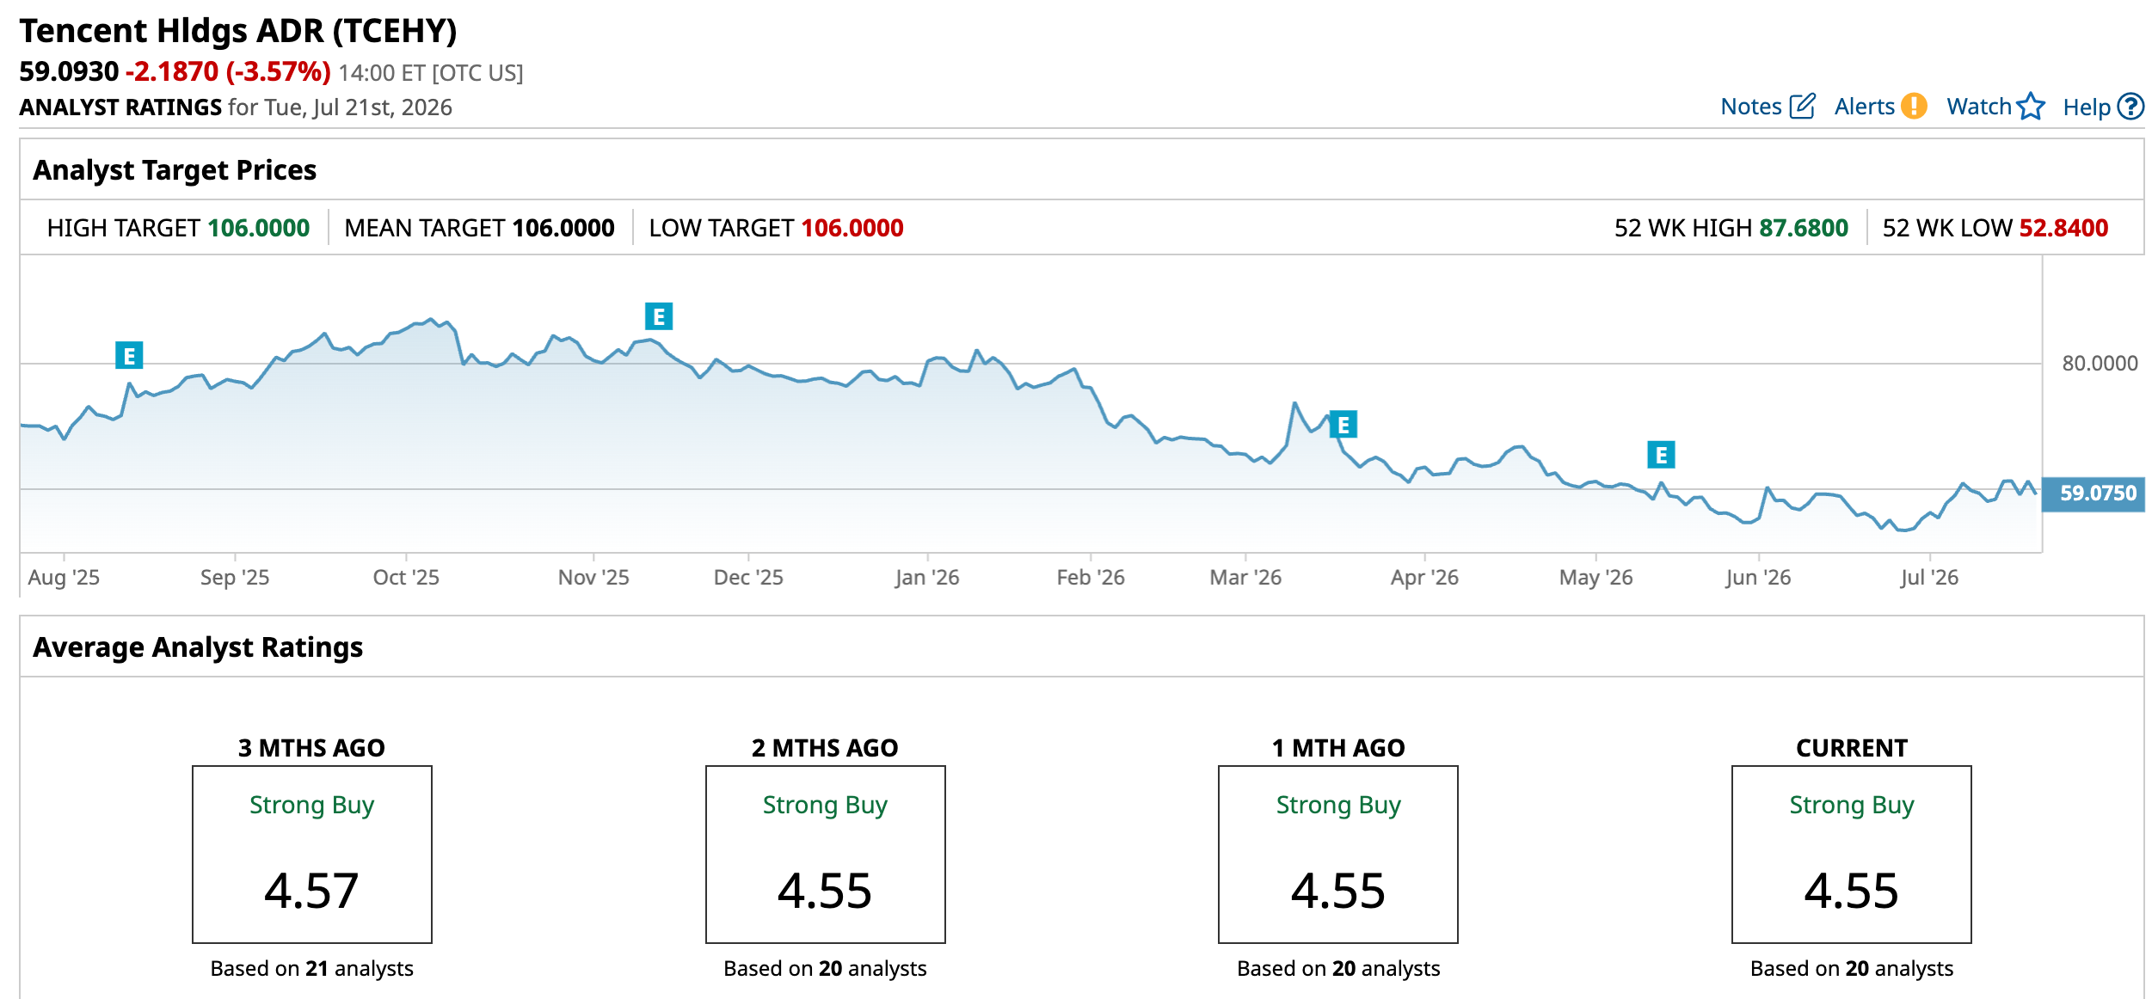This screenshot has height=999, width=2152.
Task: Click the earnings marker near May '26
Action: (x=1661, y=455)
